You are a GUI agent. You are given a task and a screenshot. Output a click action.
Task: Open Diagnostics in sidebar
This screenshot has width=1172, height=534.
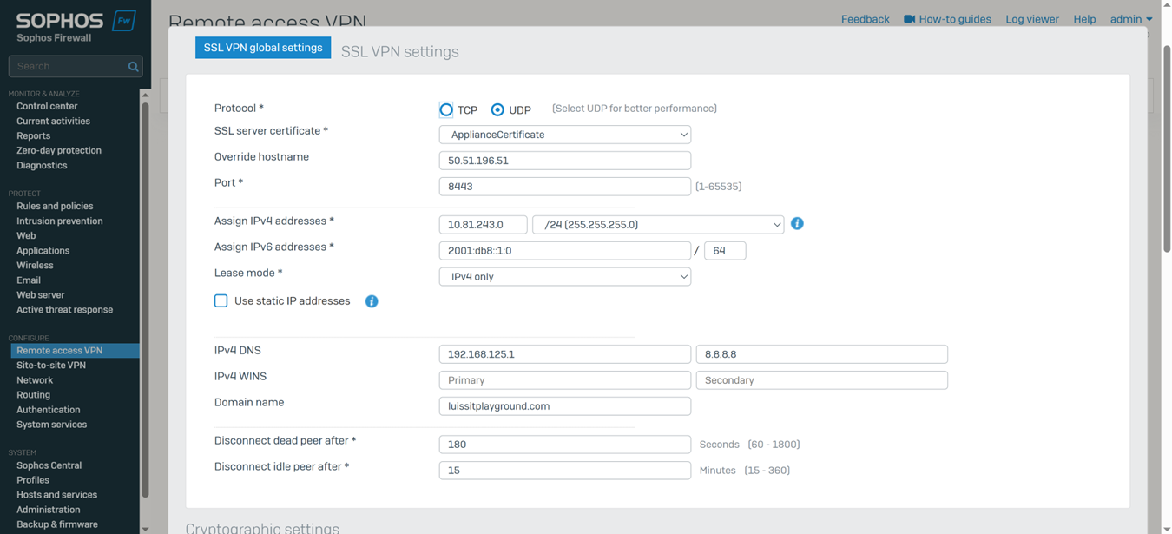click(42, 166)
